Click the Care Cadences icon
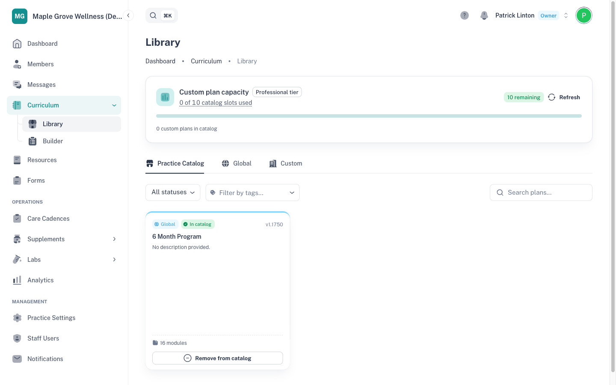 (x=17, y=219)
